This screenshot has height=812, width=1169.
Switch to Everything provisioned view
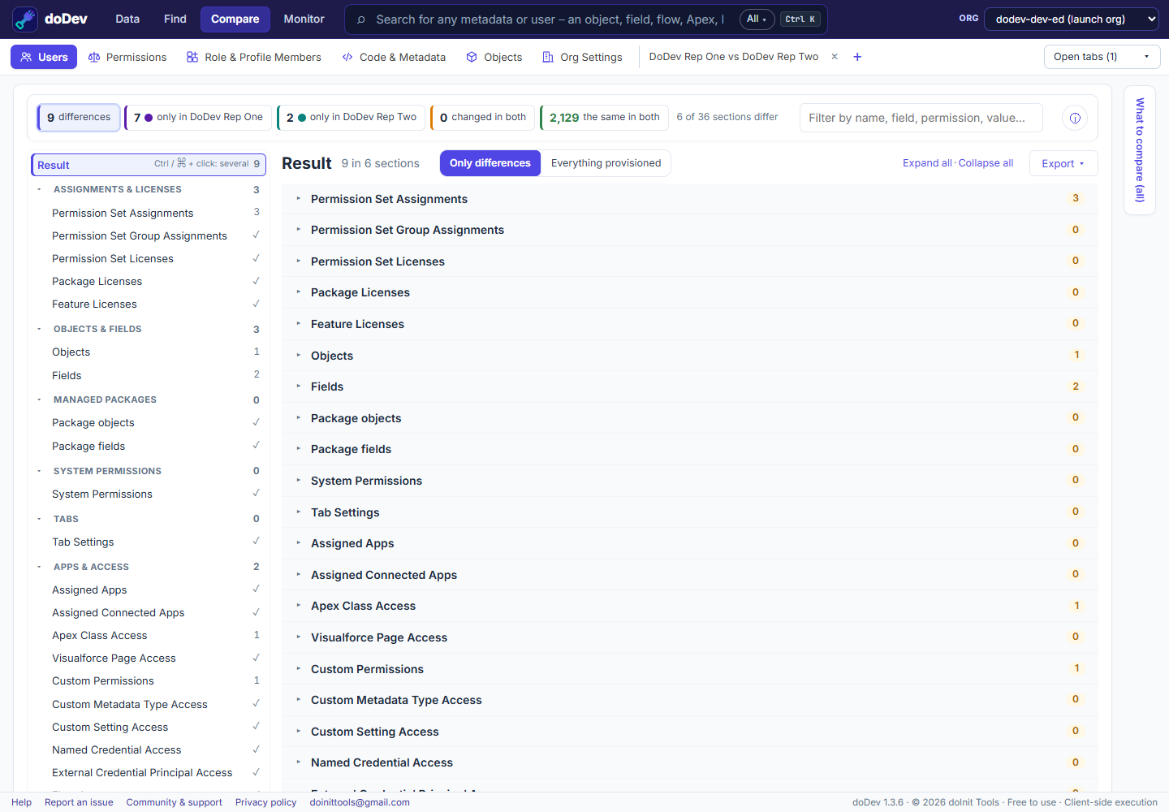tap(606, 163)
